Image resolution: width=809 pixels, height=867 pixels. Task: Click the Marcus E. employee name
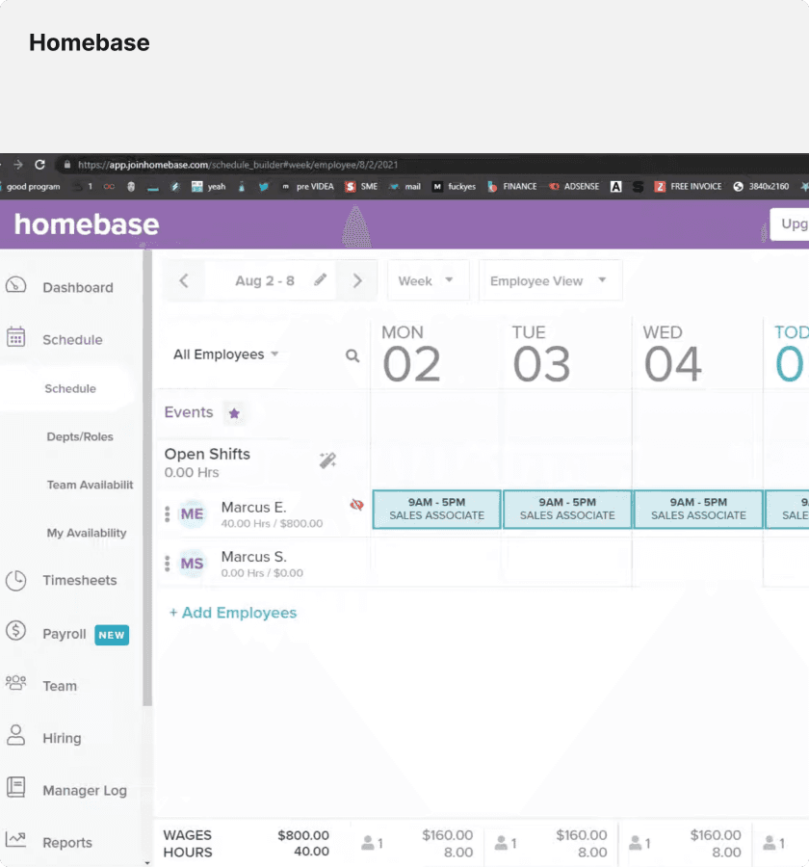point(253,507)
